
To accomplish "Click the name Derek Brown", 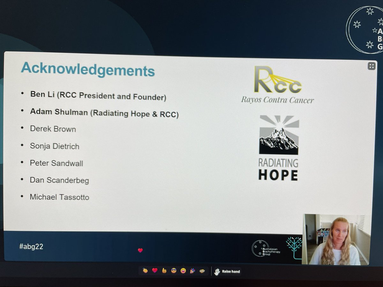I will pos(53,129).
